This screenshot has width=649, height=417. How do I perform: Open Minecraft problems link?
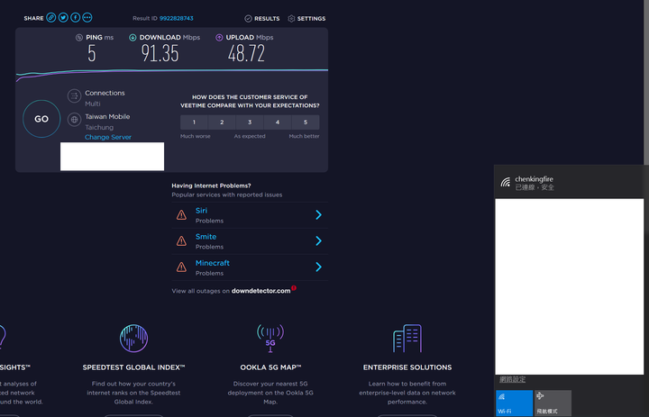[213, 263]
